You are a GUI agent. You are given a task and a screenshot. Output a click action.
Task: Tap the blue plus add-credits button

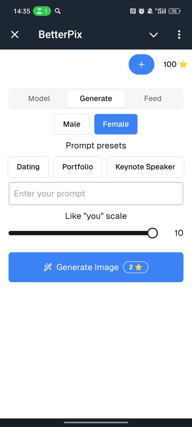point(141,64)
